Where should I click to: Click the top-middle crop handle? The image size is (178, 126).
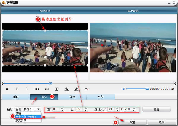pyautogui.click(x=45, y=31)
